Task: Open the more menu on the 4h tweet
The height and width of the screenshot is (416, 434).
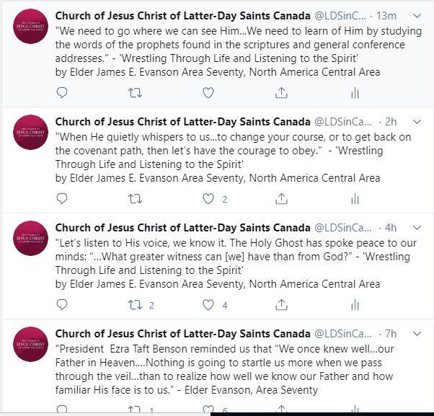Action: point(417,228)
